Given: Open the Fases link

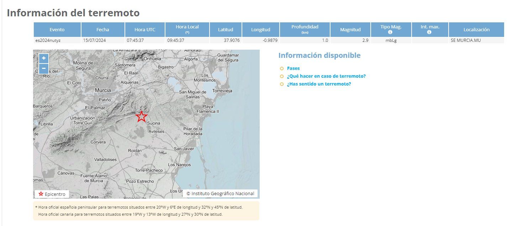Looking at the screenshot, I should [293, 68].
